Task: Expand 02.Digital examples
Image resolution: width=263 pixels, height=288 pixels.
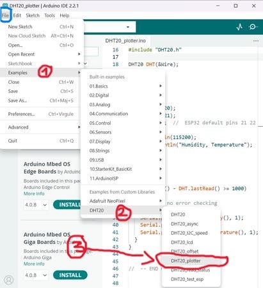Action: [123, 95]
